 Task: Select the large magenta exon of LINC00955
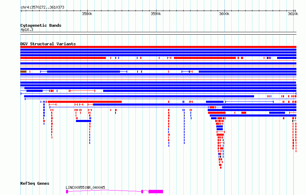point(156,192)
